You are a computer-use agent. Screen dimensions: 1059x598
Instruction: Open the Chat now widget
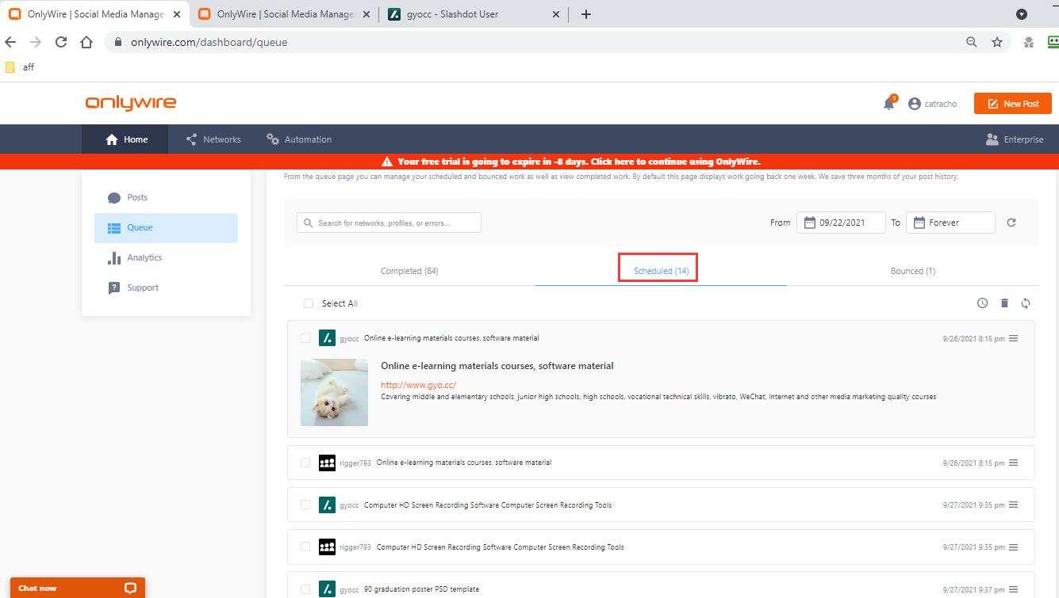tap(77, 588)
